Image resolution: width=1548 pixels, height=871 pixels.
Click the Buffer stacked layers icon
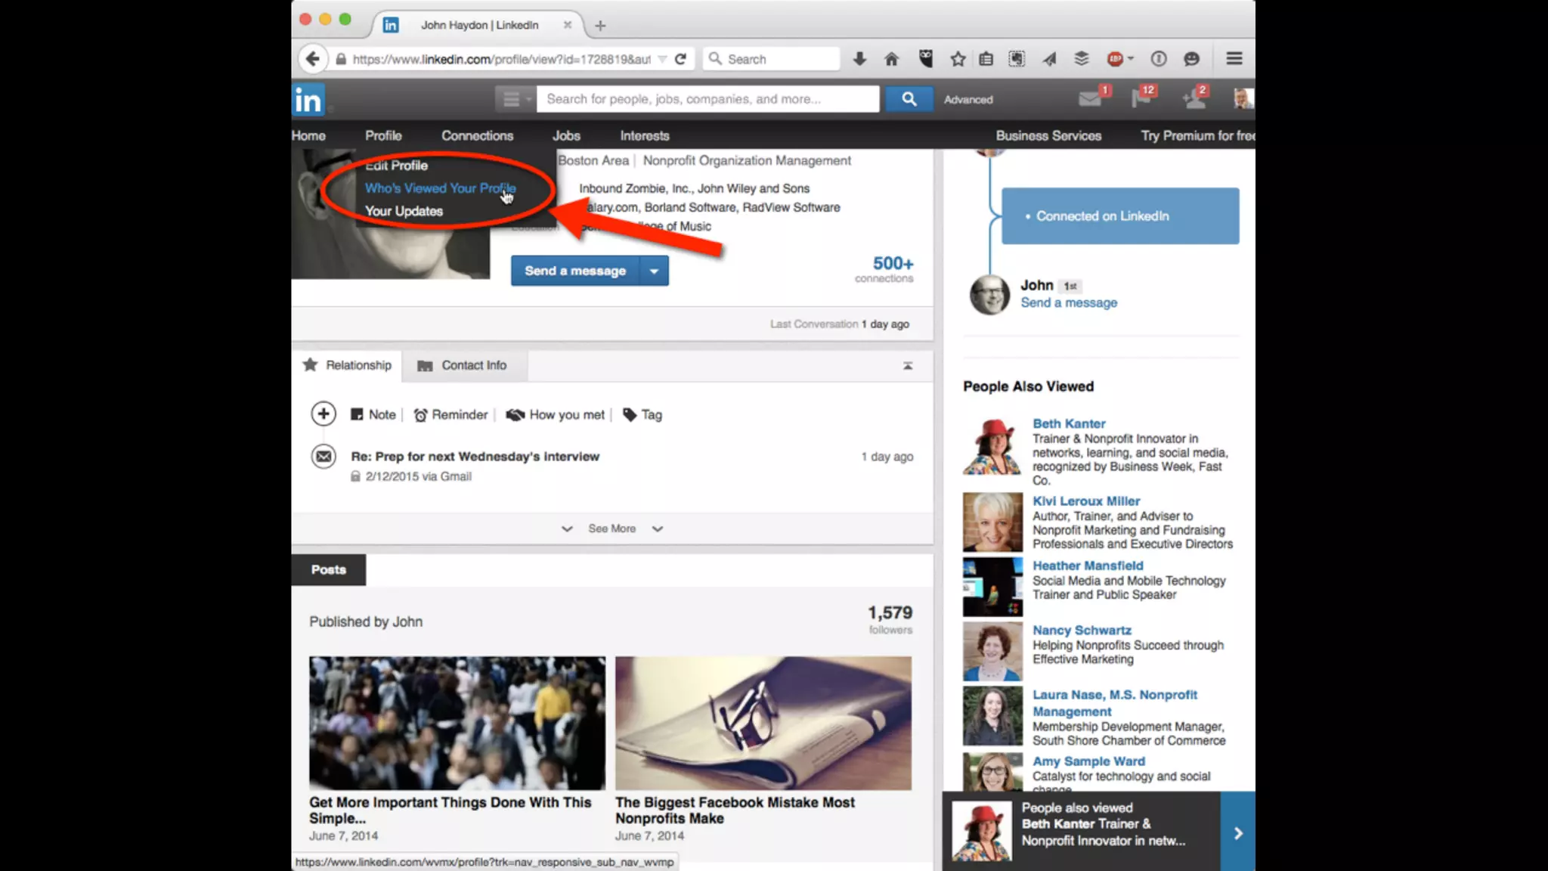pos(1082,59)
